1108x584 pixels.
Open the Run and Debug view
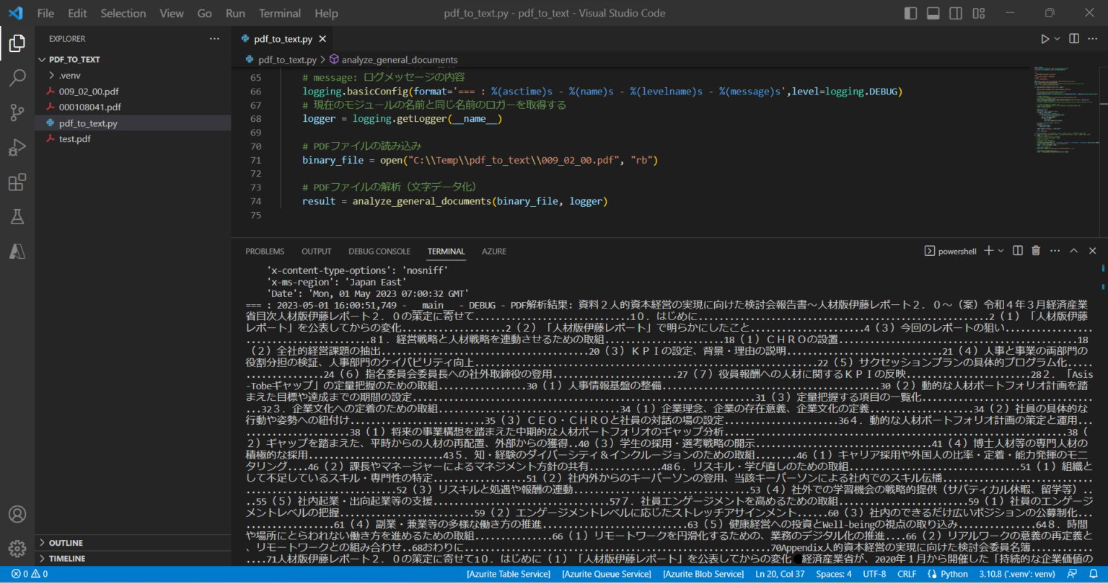(17, 146)
